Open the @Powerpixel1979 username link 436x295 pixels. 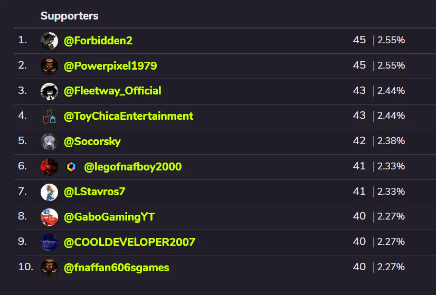click(110, 66)
